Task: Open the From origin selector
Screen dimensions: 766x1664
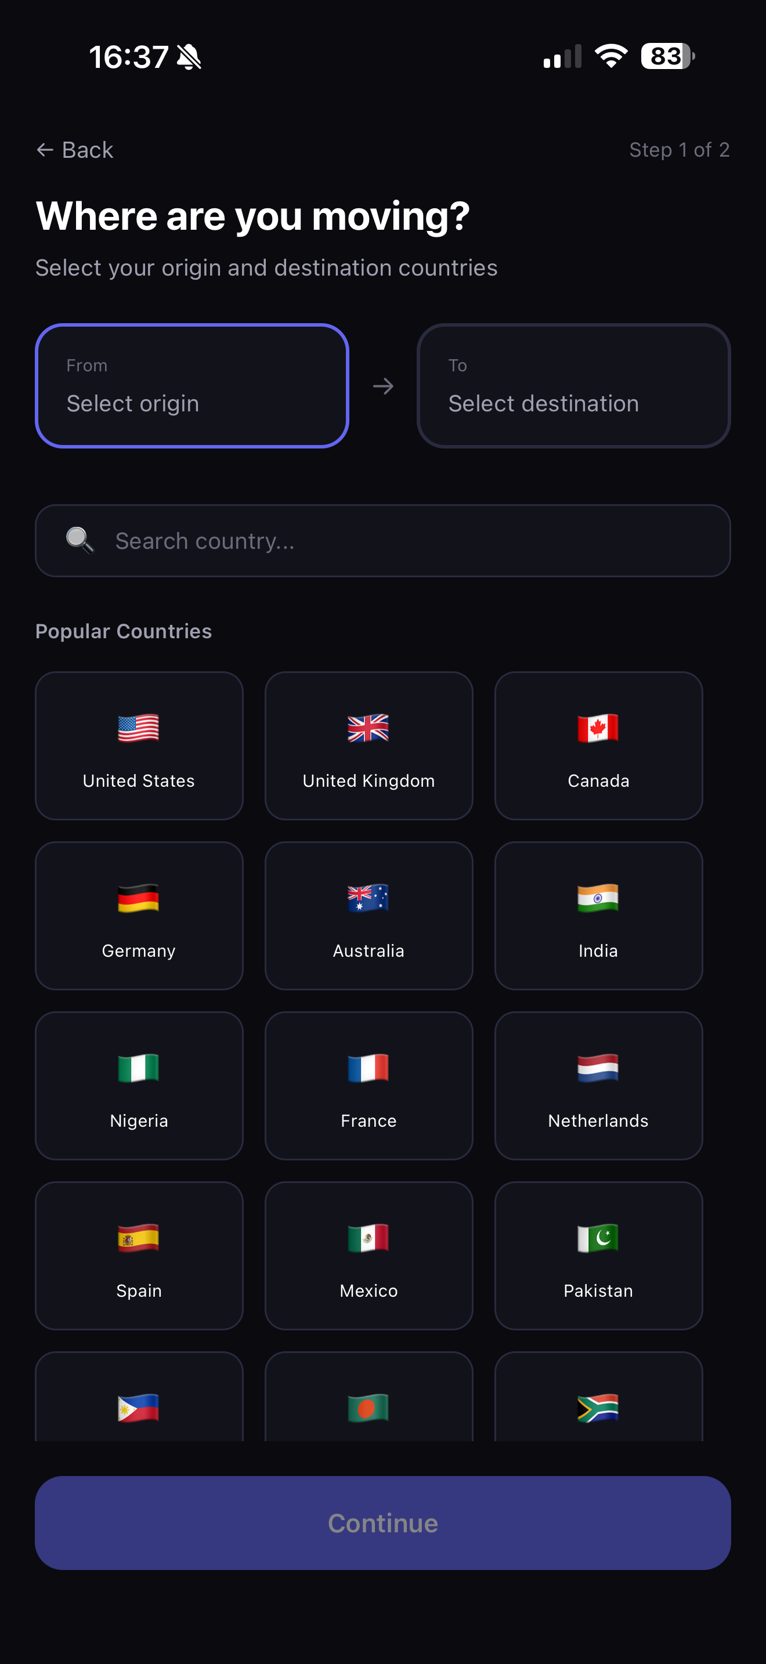Action: [192, 386]
